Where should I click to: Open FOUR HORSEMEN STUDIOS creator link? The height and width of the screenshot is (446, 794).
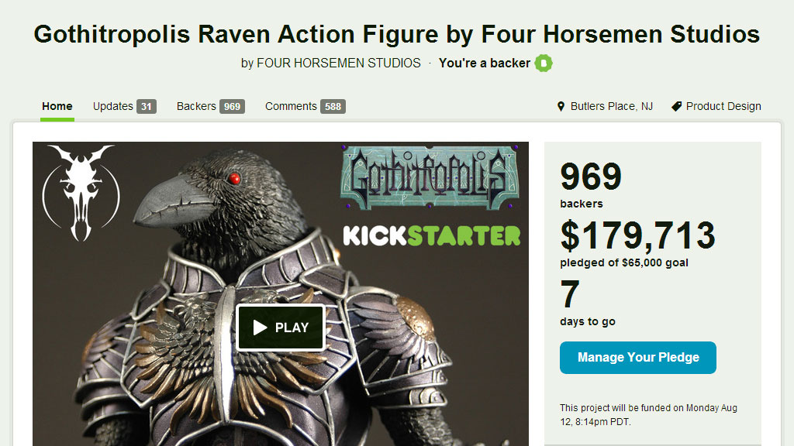point(339,63)
